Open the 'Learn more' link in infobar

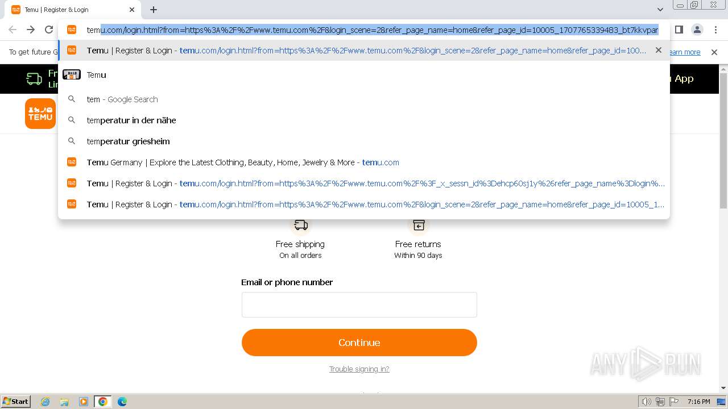click(685, 52)
